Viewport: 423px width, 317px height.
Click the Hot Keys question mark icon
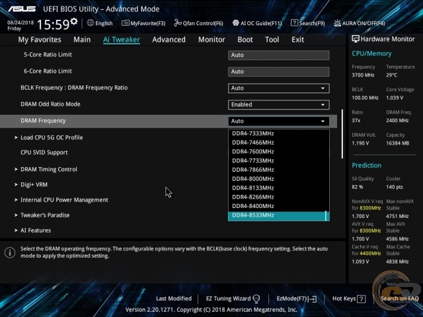[x=362, y=299]
